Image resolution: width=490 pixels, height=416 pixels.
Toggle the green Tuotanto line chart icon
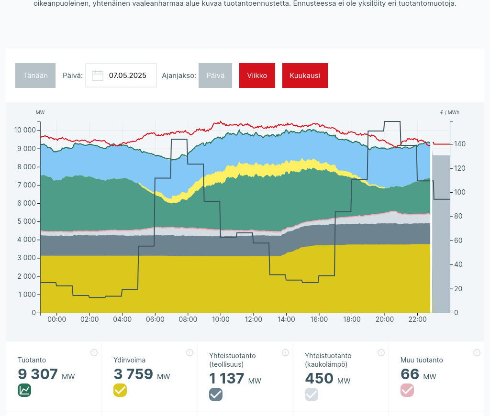point(24,390)
